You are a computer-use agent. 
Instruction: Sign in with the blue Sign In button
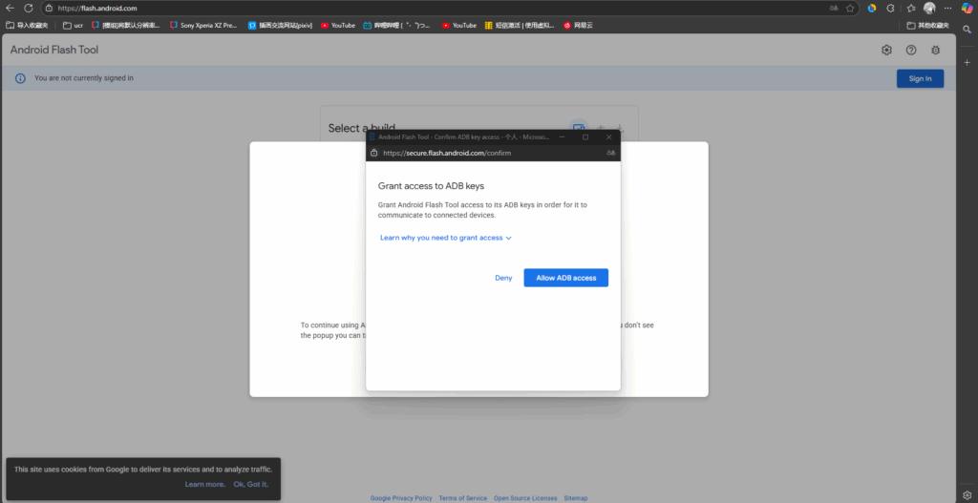click(920, 78)
